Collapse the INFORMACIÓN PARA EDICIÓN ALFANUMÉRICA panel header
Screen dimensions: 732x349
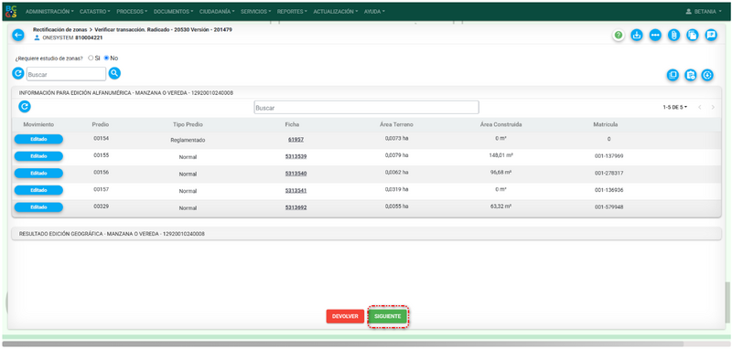(367, 92)
